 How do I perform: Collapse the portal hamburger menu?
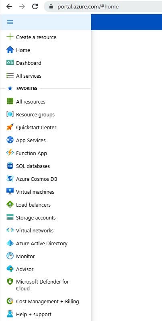point(10,22)
